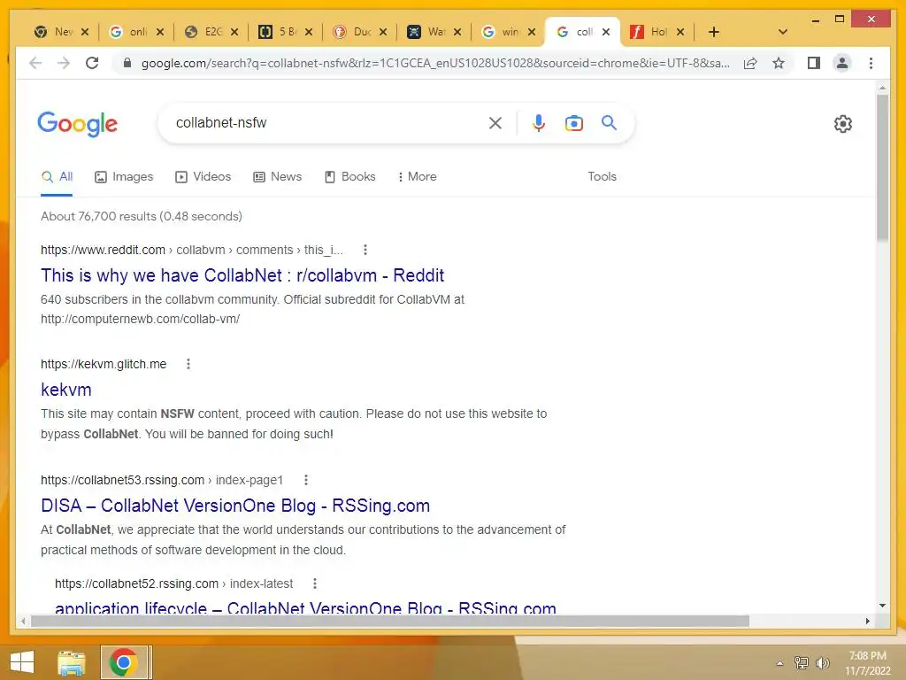Go forward to the next page

coord(64,63)
